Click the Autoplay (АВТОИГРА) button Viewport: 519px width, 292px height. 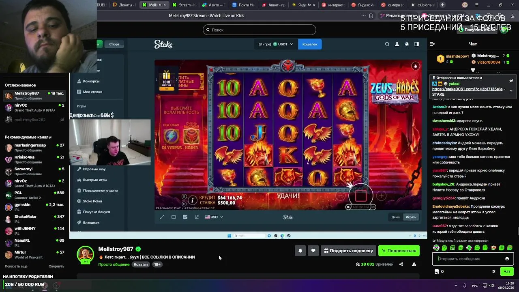click(x=361, y=207)
